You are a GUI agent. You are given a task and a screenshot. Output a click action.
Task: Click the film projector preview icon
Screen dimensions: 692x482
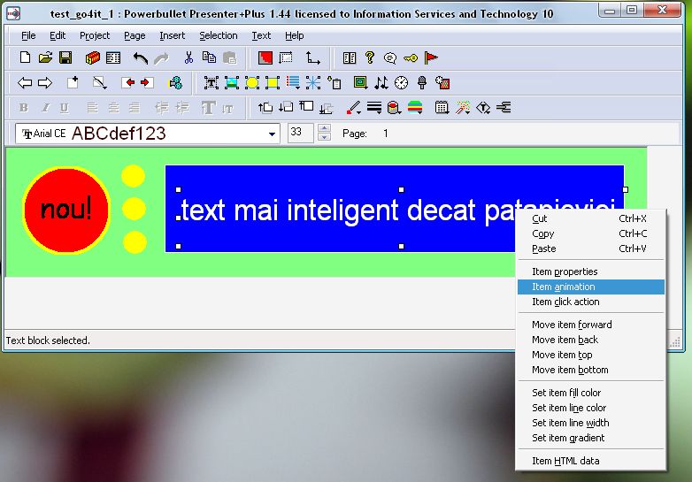(x=175, y=82)
